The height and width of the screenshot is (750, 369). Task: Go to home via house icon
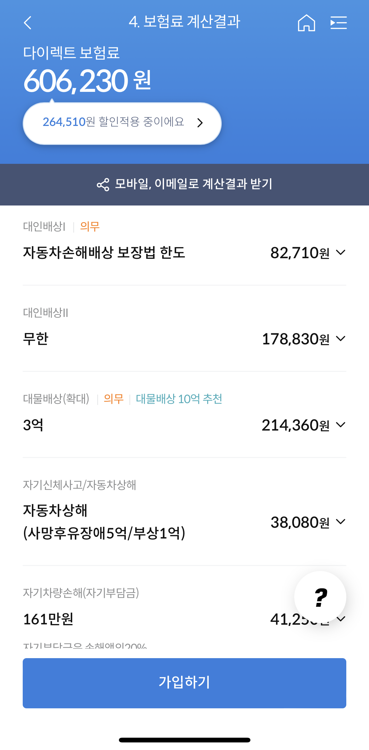tap(306, 23)
